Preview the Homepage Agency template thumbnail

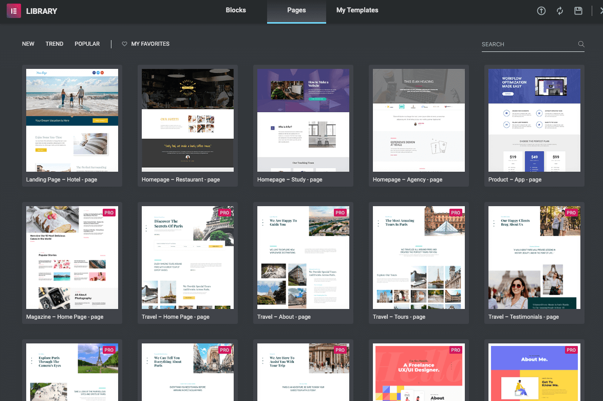click(419, 120)
